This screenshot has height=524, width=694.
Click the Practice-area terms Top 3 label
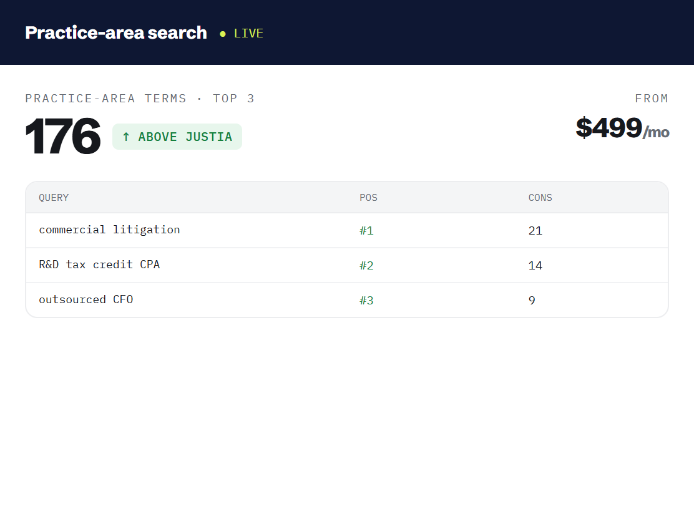[x=140, y=99]
